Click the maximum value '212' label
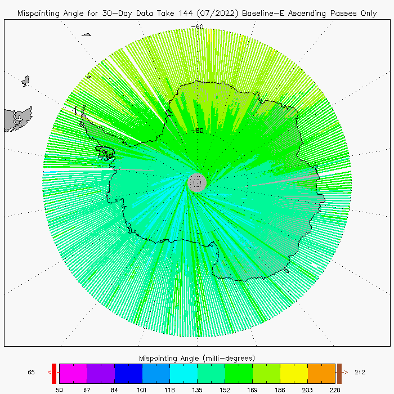The width and height of the screenshot is (394, 394). (360, 372)
